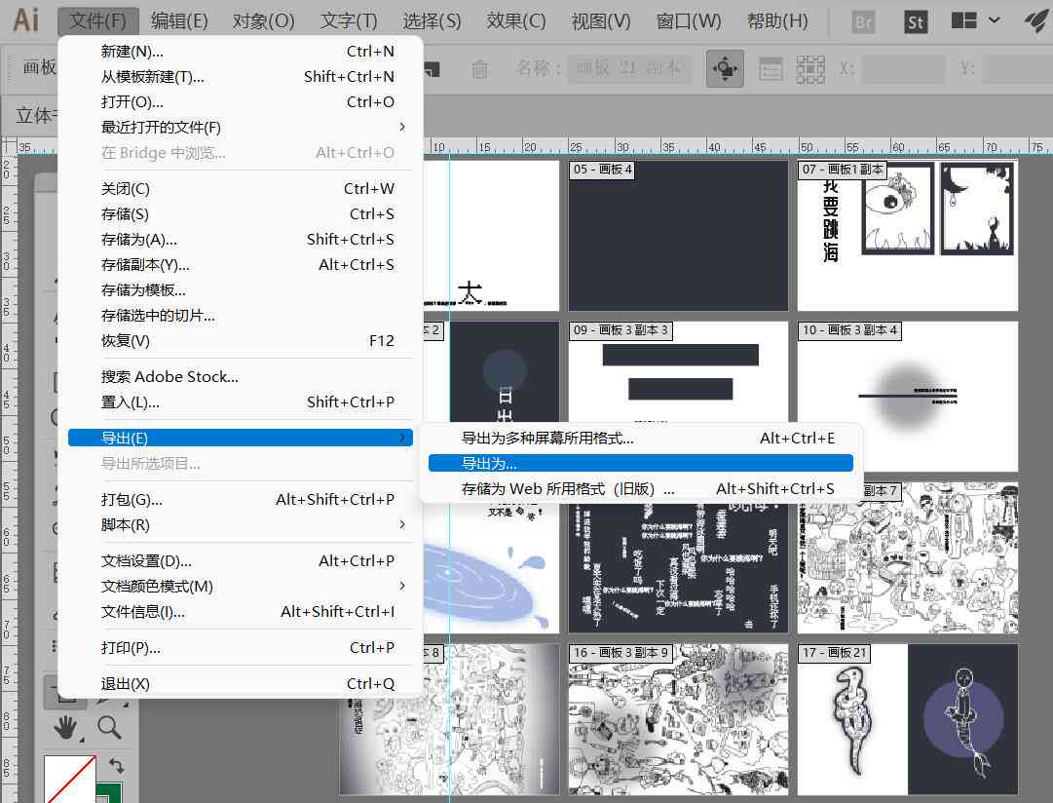Choose 存储(S) menu entry
This screenshot has width=1053, height=803.
(x=241, y=213)
